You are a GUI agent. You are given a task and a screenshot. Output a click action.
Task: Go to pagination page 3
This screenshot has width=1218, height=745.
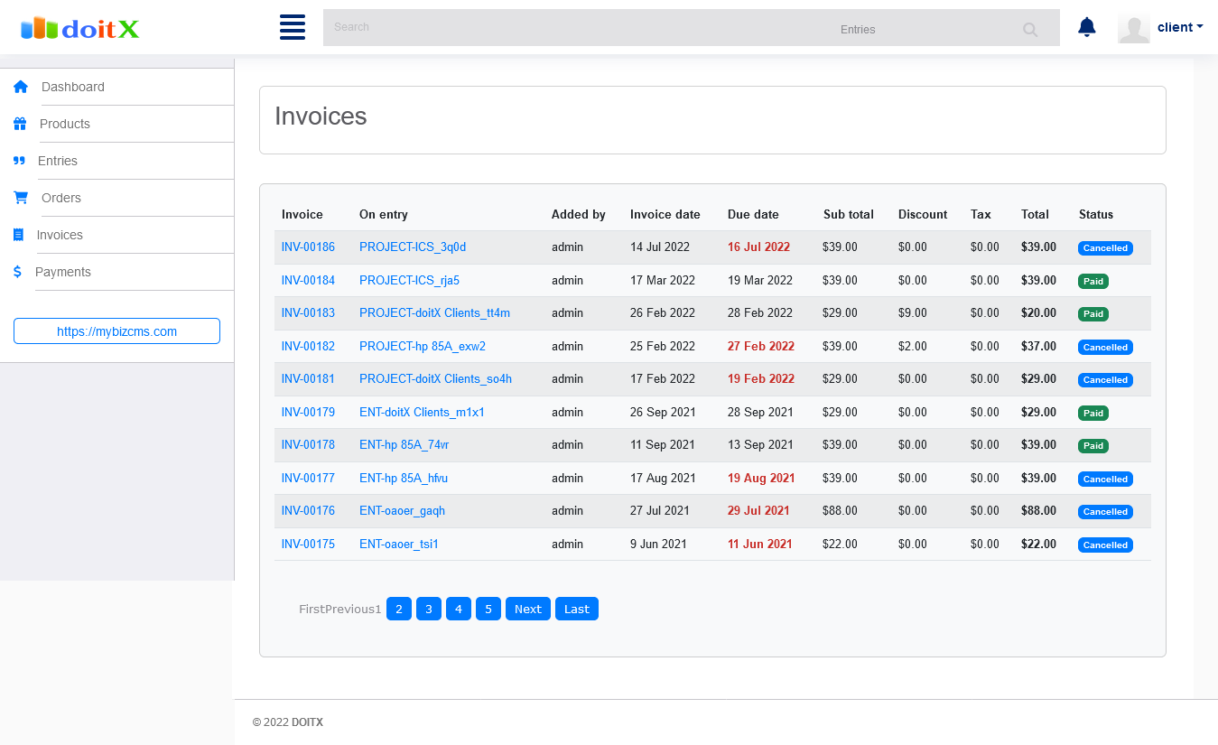pyautogui.click(x=429, y=609)
